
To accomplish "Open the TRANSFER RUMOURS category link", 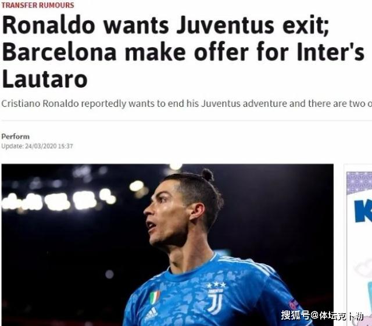I will (x=37, y=5).
